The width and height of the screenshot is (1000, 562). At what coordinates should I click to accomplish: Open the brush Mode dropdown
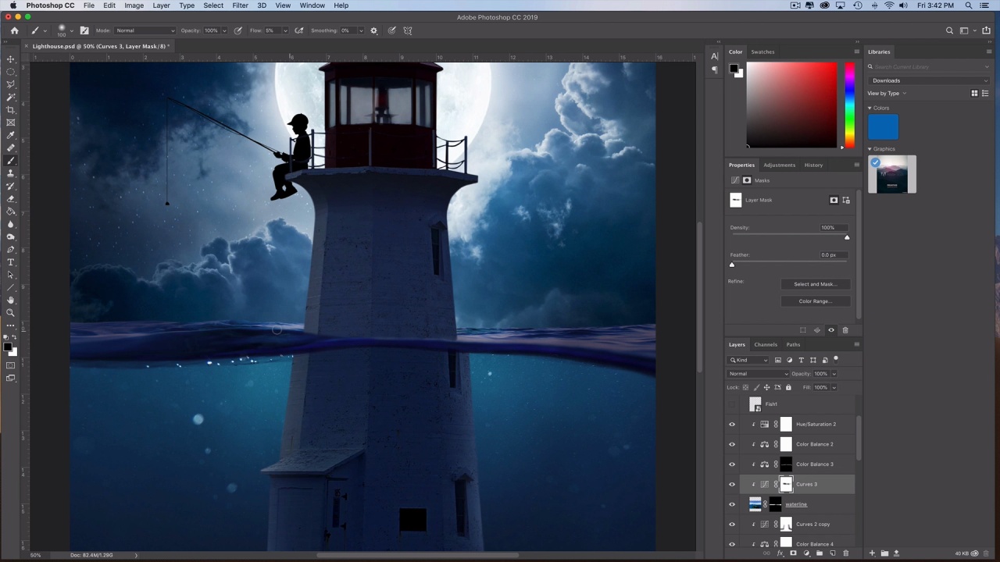pyautogui.click(x=145, y=30)
